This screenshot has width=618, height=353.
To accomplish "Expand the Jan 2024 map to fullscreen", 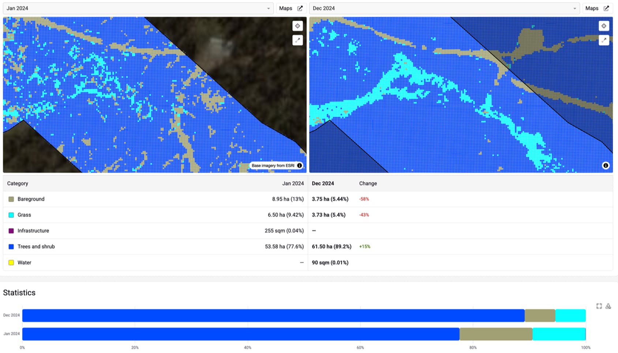I will (x=297, y=40).
